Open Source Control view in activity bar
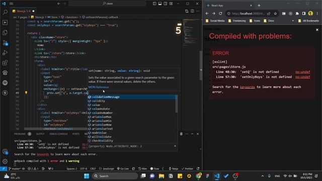 (5, 43)
